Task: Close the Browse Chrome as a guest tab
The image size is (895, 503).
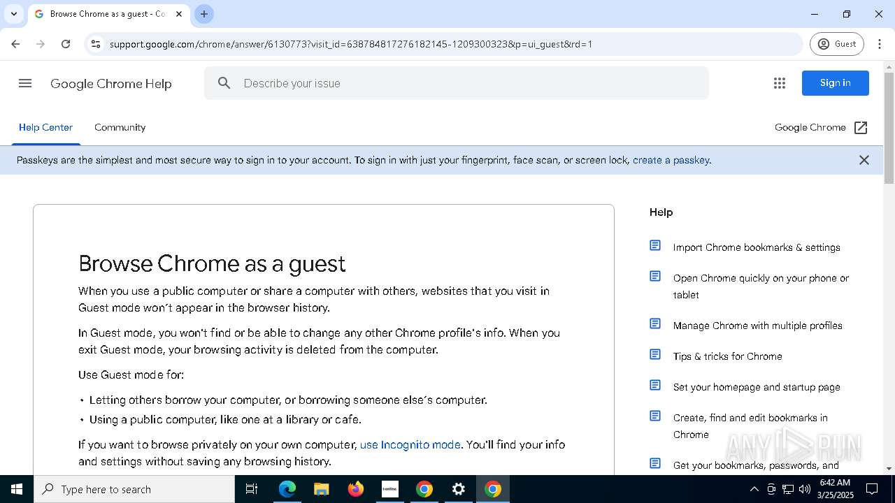Action: click(178, 14)
